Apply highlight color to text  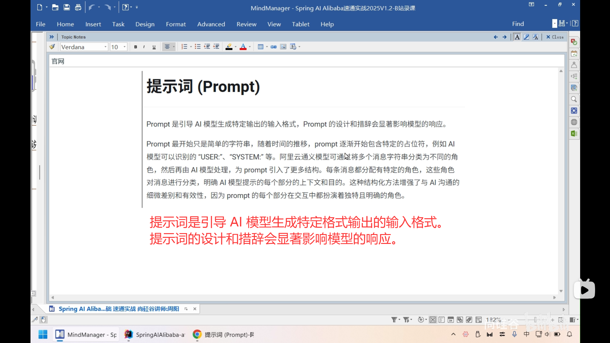click(x=229, y=47)
